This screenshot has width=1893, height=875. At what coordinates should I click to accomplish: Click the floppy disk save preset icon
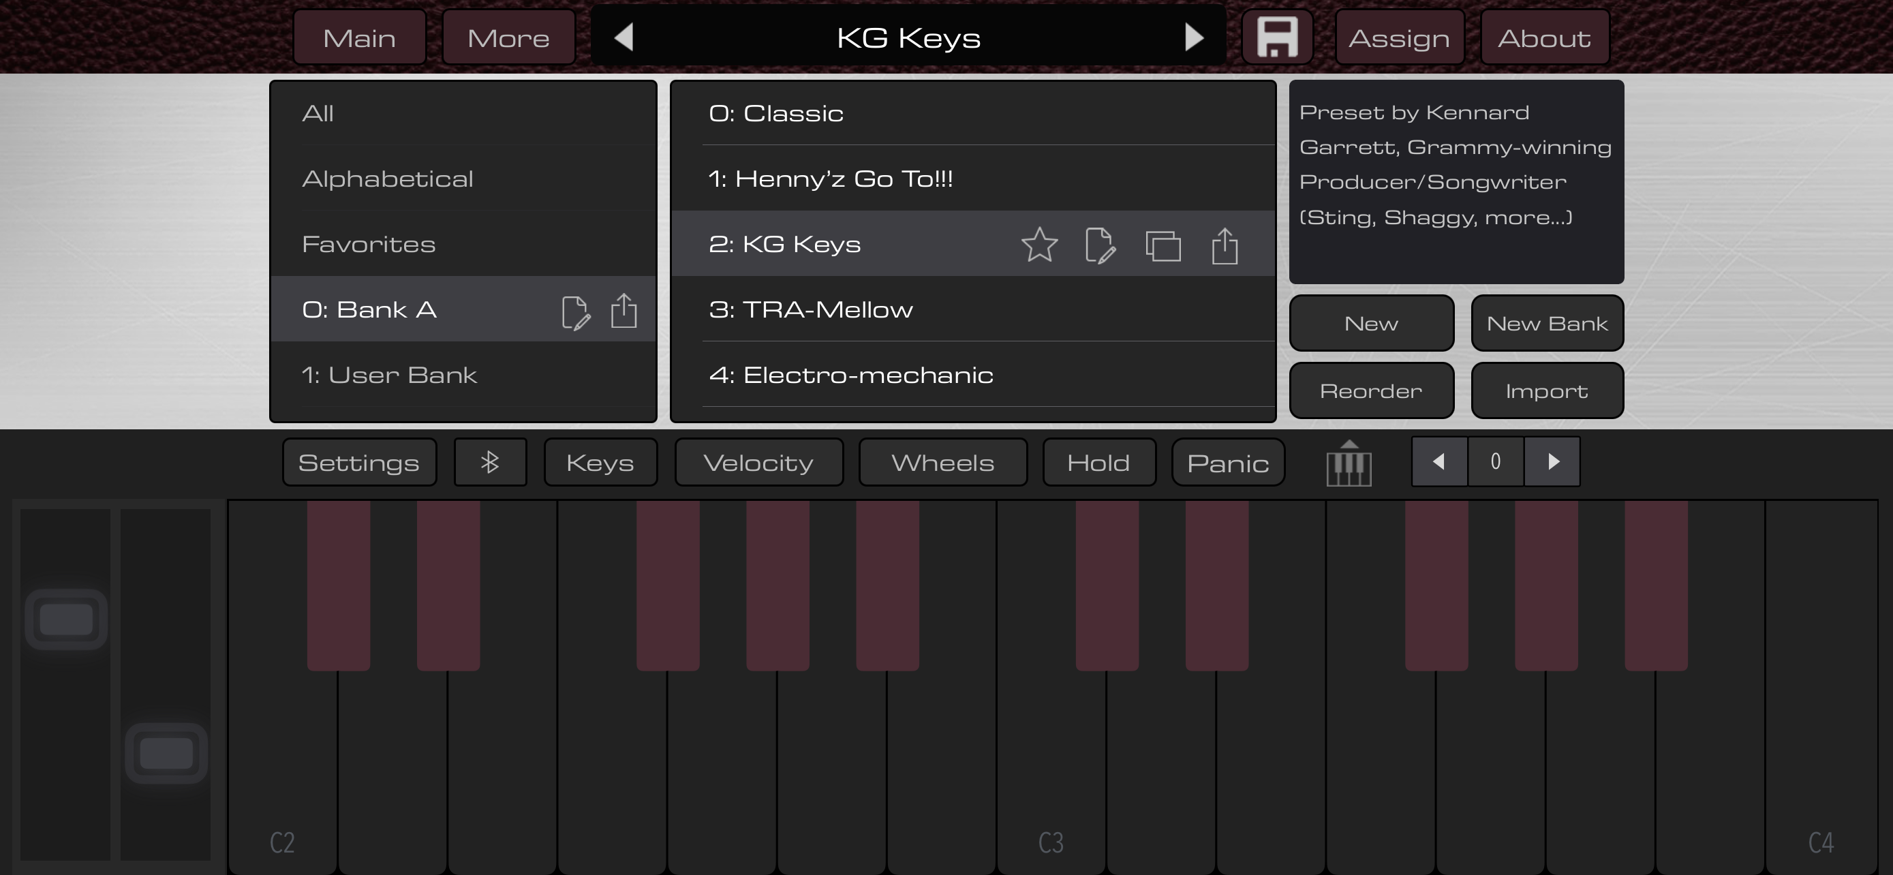(x=1276, y=37)
